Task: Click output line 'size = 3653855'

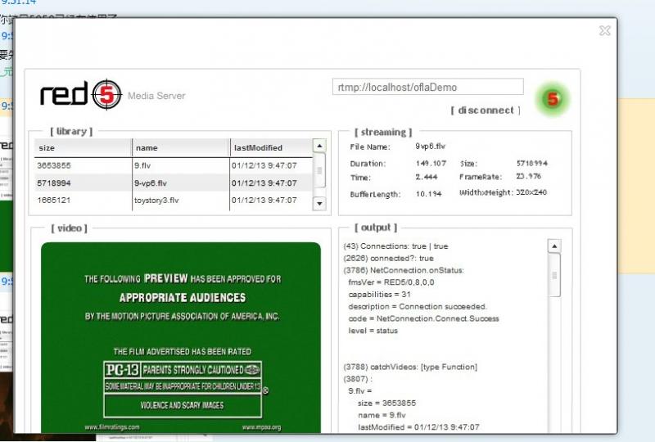Action: coord(386,404)
